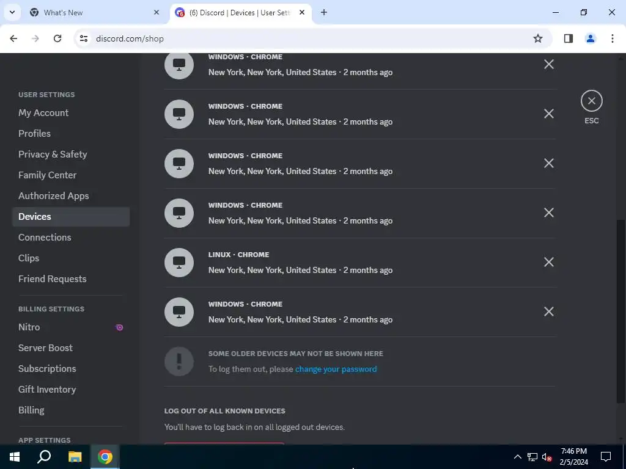Viewport: 626px width, 469px height.
Task: View site information icon in address bar
Action: tap(83, 38)
